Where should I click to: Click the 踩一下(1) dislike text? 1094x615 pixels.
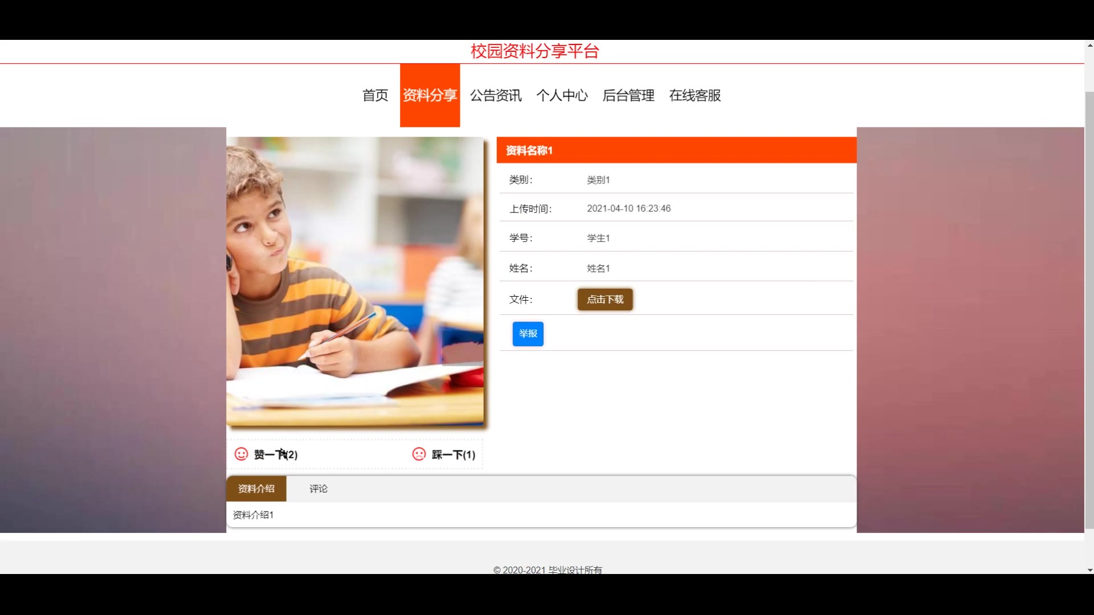[x=454, y=454]
